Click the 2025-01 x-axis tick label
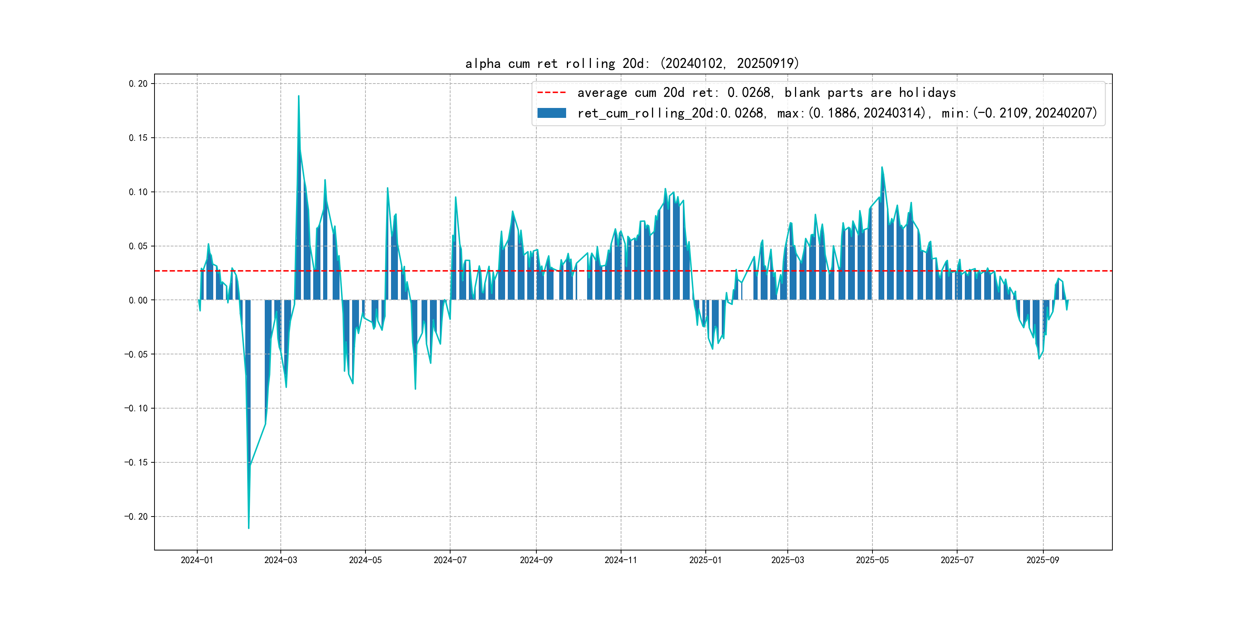Image resolution: width=1236 pixels, height=618 pixels. [705, 560]
